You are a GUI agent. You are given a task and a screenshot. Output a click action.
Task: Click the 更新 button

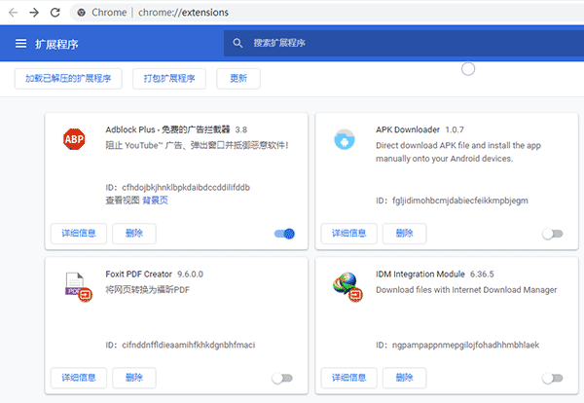[x=238, y=79]
